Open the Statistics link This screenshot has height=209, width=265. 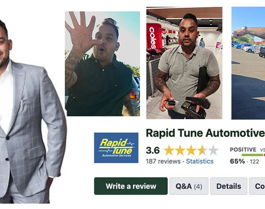(x=200, y=161)
